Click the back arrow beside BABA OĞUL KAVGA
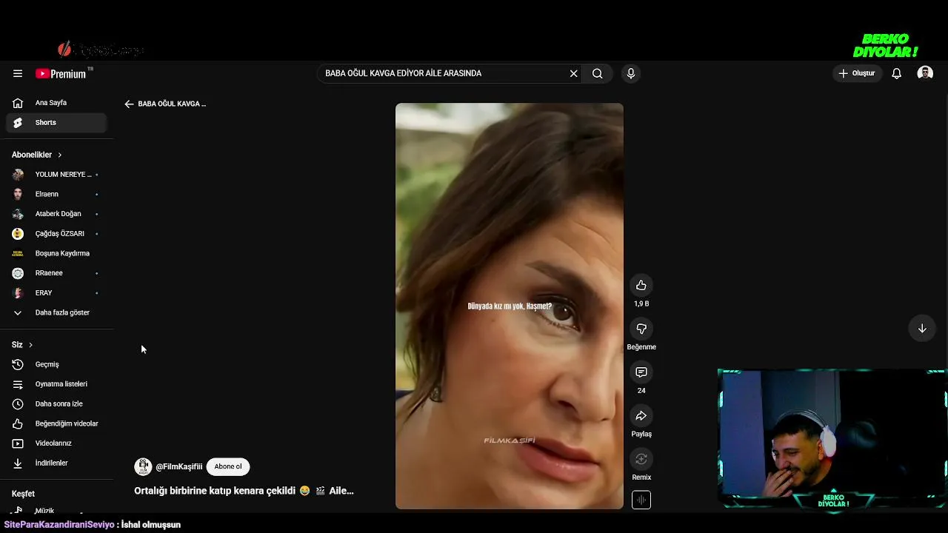This screenshot has height=533, width=948. point(129,104)
